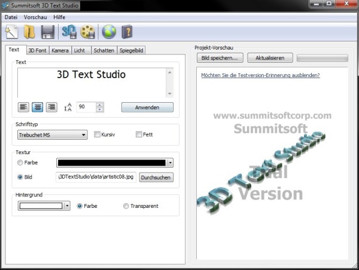Click the render progress bar
Screen dimensions: 359x270
point(323,58)
